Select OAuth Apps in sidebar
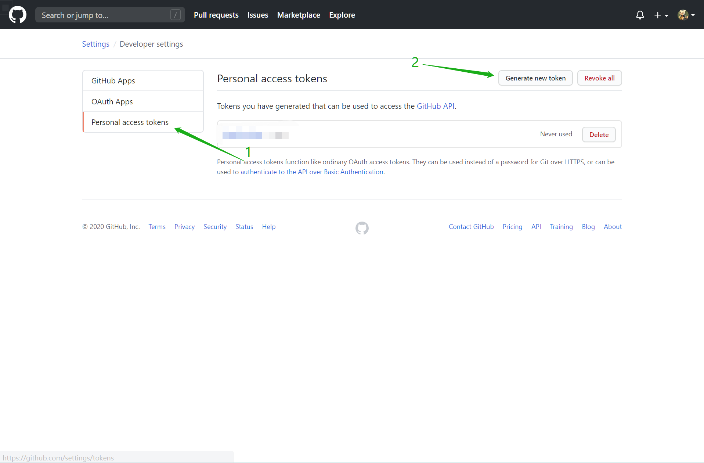 pos(143,101)
